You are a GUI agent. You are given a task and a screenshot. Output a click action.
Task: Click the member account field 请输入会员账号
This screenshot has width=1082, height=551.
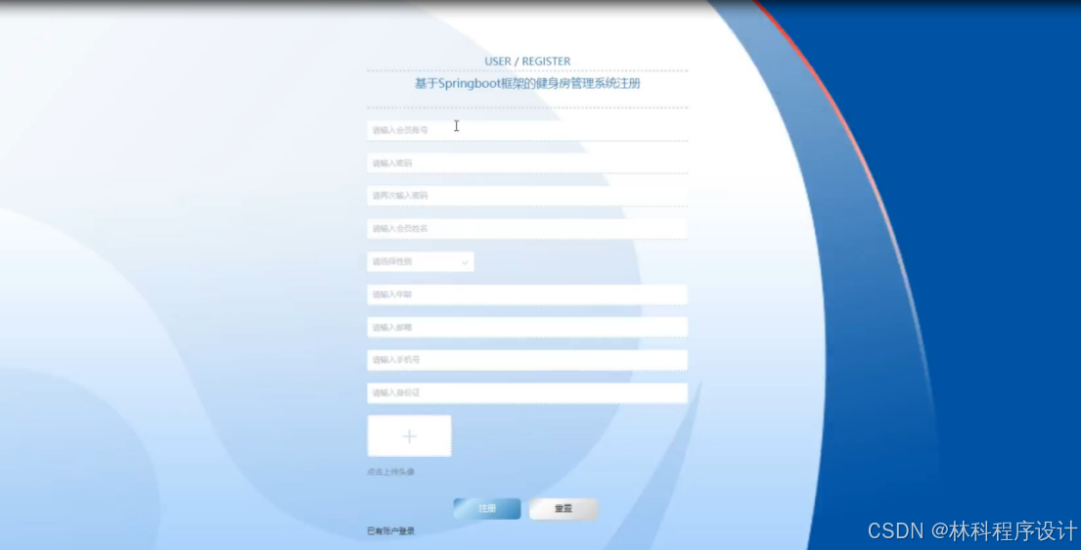point(527,130)
